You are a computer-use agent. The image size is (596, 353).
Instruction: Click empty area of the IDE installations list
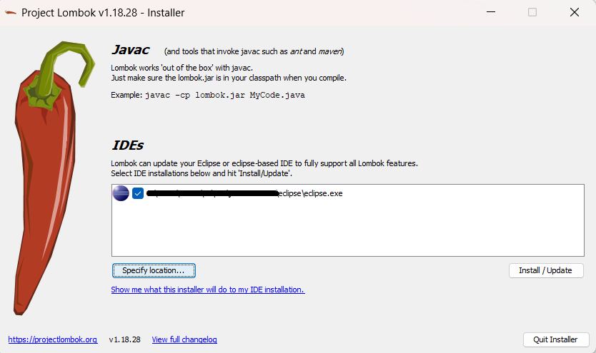click(x=348, y=230)
